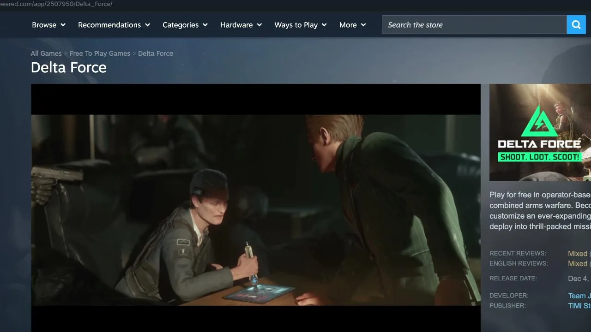
Task: Open Free To Play Games breadcrumb
Action: 100,53
